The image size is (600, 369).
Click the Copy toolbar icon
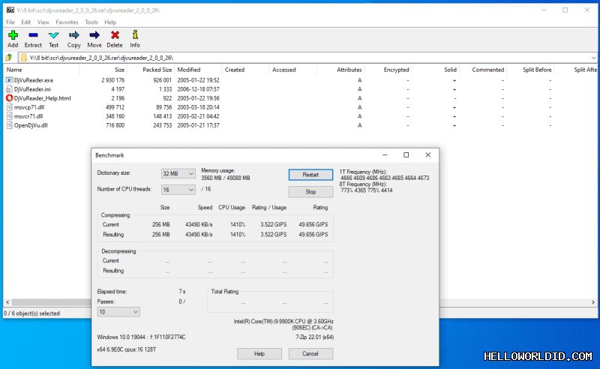point(73,35)
